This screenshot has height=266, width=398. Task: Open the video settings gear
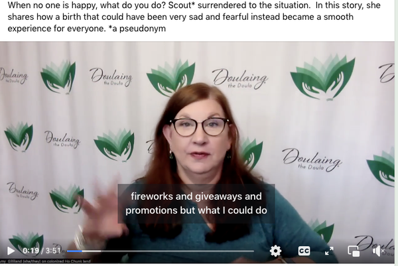tap(275, 251)
